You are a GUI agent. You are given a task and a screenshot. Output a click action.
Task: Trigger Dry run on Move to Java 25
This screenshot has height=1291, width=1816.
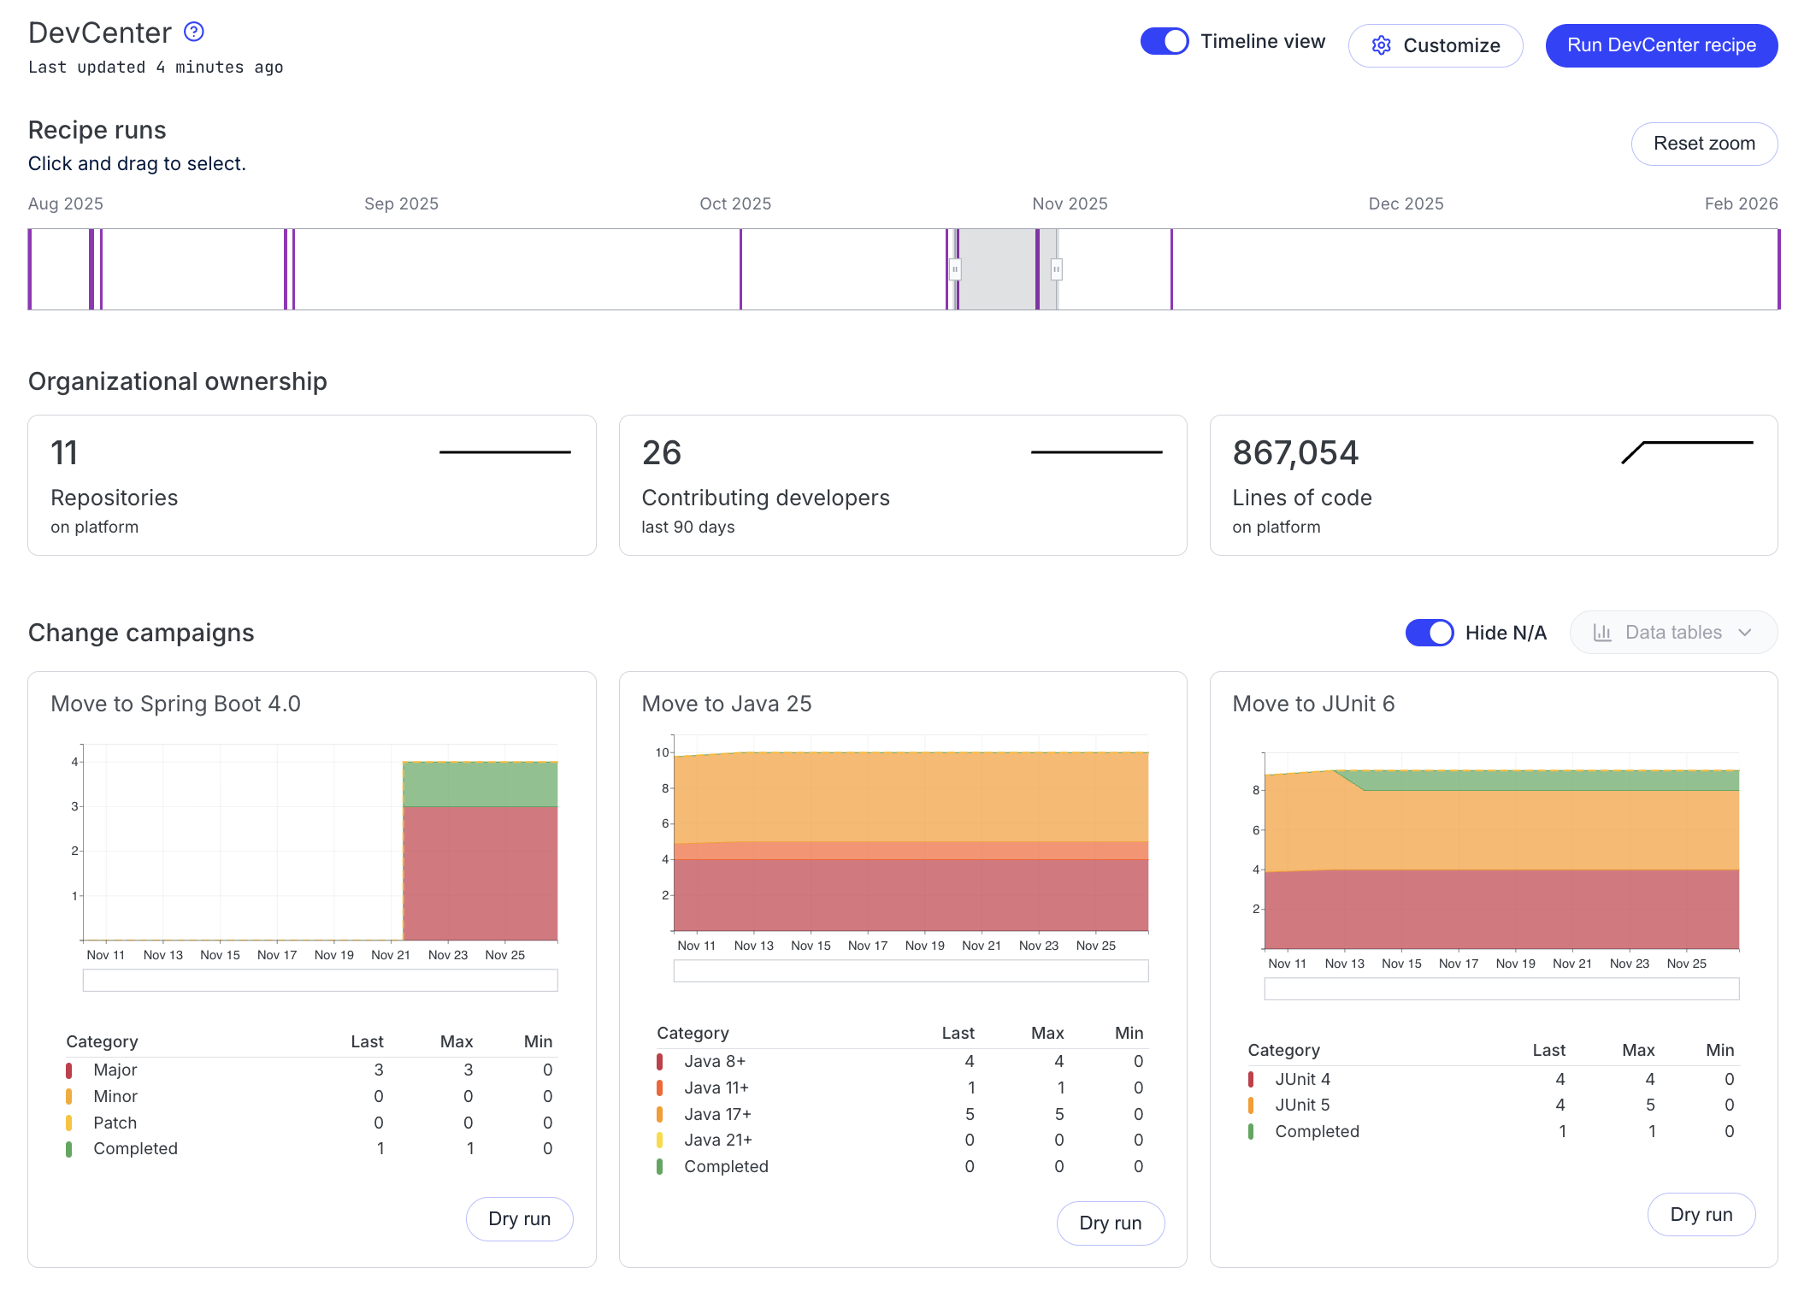(1111, 1223)
